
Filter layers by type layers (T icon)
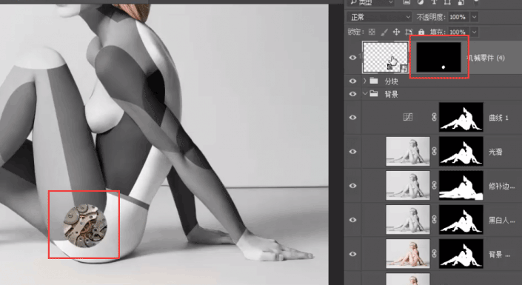coord(434,2)
